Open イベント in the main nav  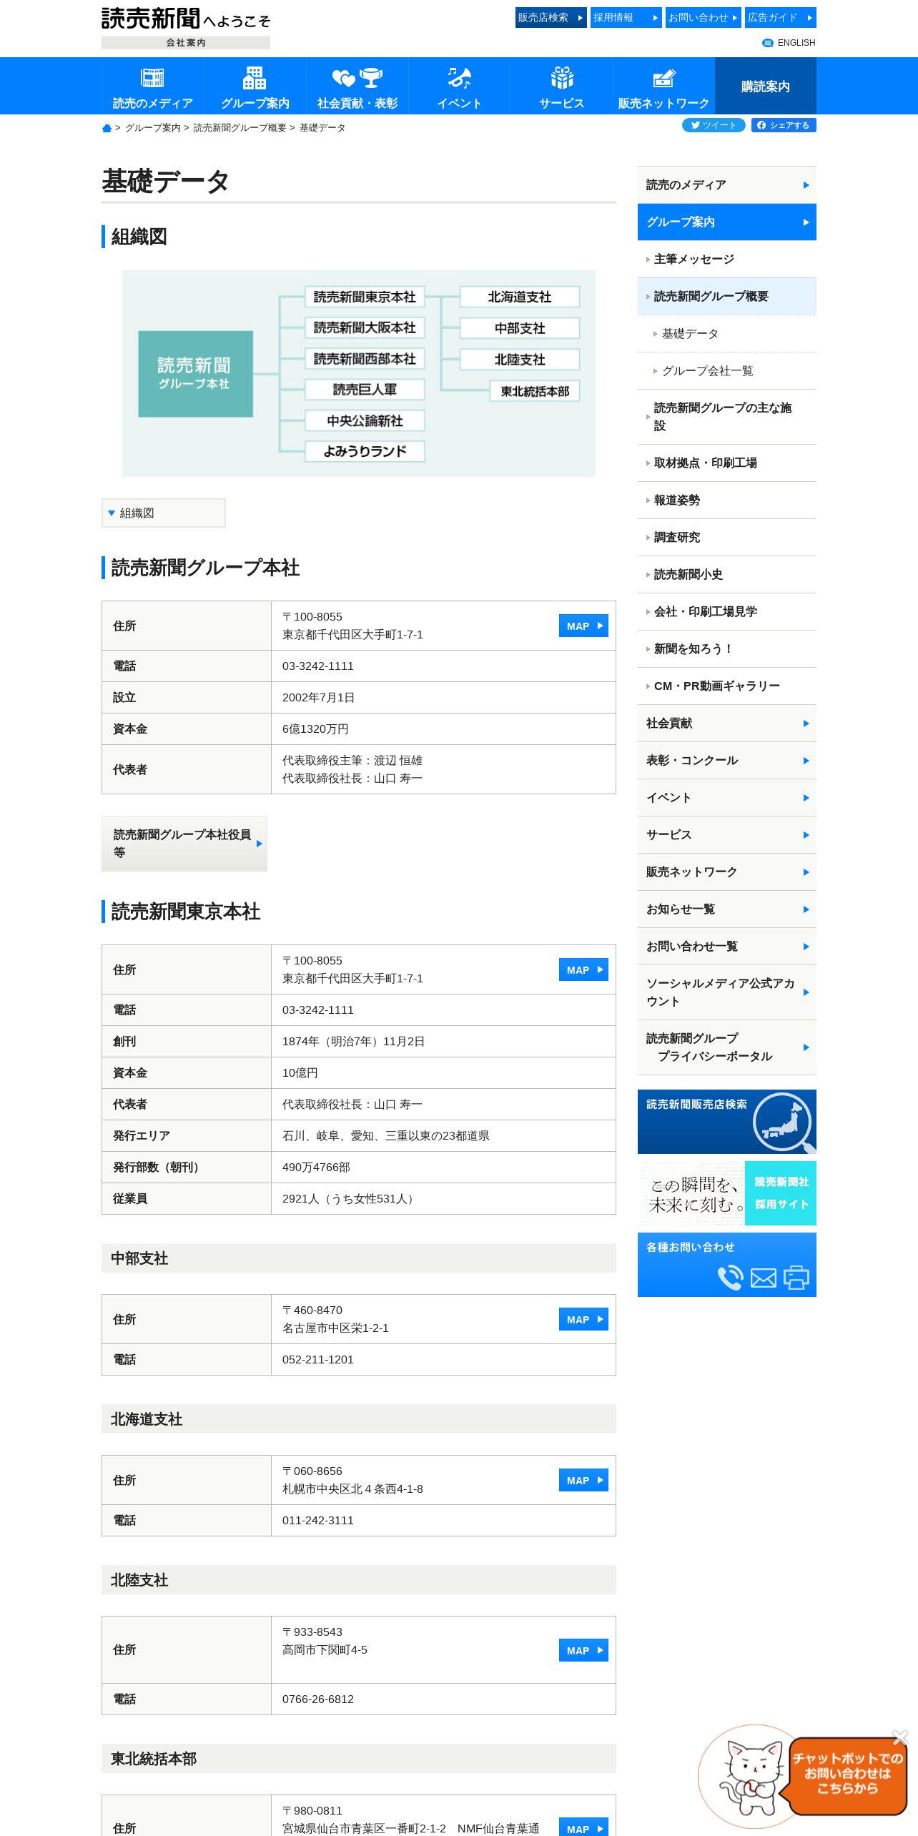coord(459,86)
